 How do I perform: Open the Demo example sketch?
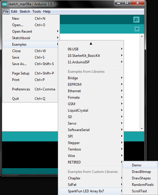click(x=140, y=165)
